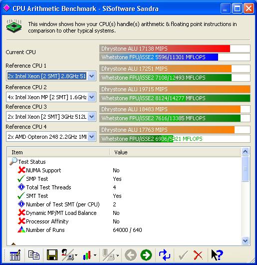Screen dimensions: 257x265
Task: Close the CPU Arithmetic Benchmark window
Action: pyautogui.click(x=249, y=9)
